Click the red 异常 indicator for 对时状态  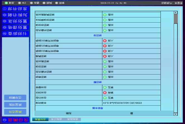pos(105,92)
